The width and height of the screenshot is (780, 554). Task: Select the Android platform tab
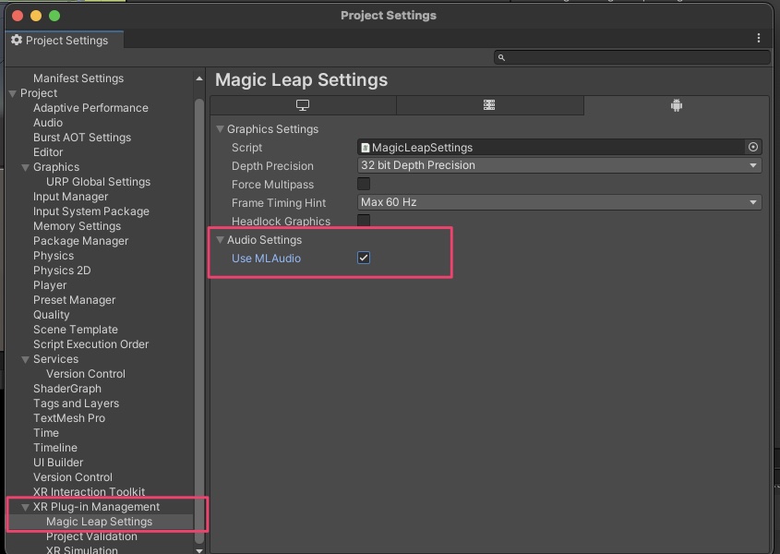click(676, 105)
